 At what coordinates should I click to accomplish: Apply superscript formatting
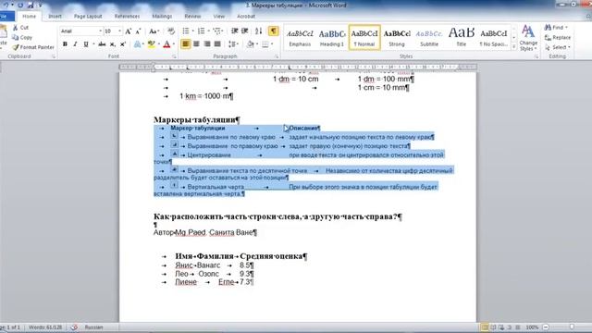pyautogui.click(x=123, y=44)
